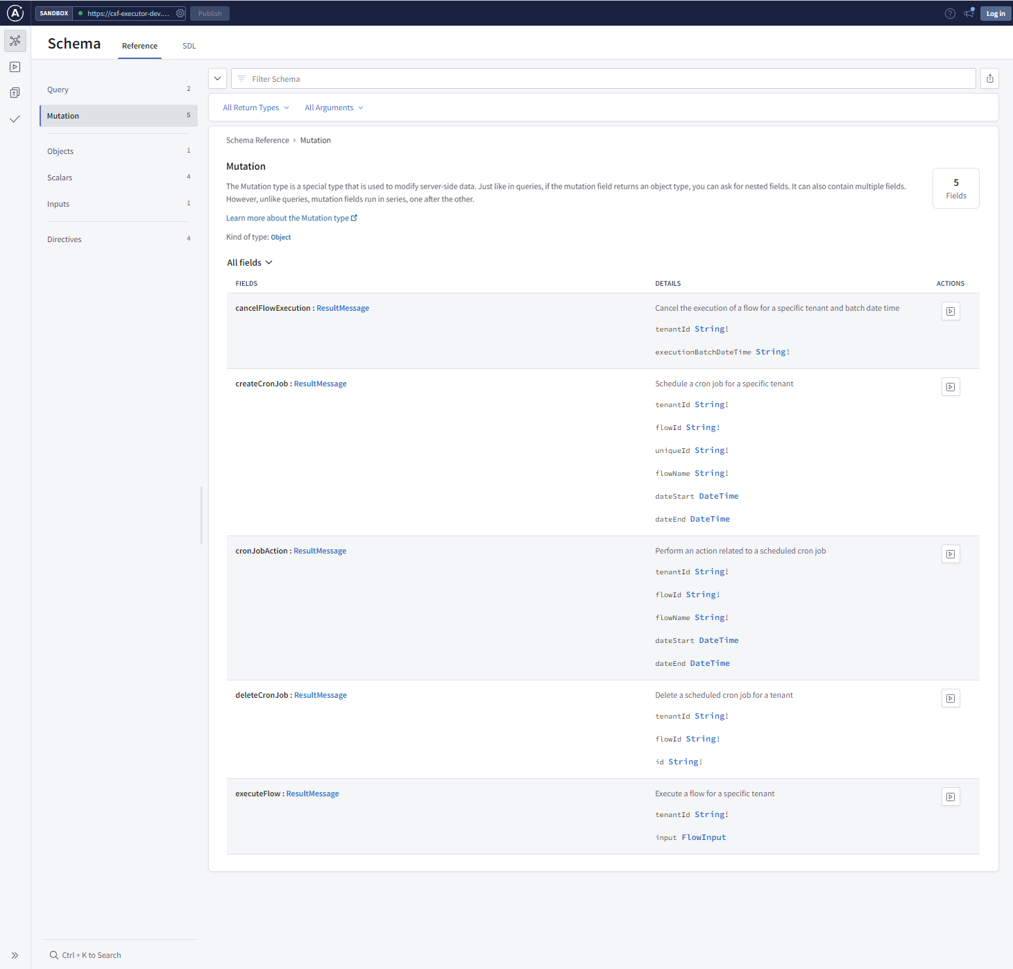Open DateTime type of createCronJob dateStart
This screenshot has width=1013, height=969.
(x=719, y=496)
